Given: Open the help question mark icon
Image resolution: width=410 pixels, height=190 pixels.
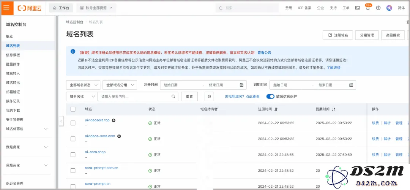Looking at the screenshot, I should 378,8.
